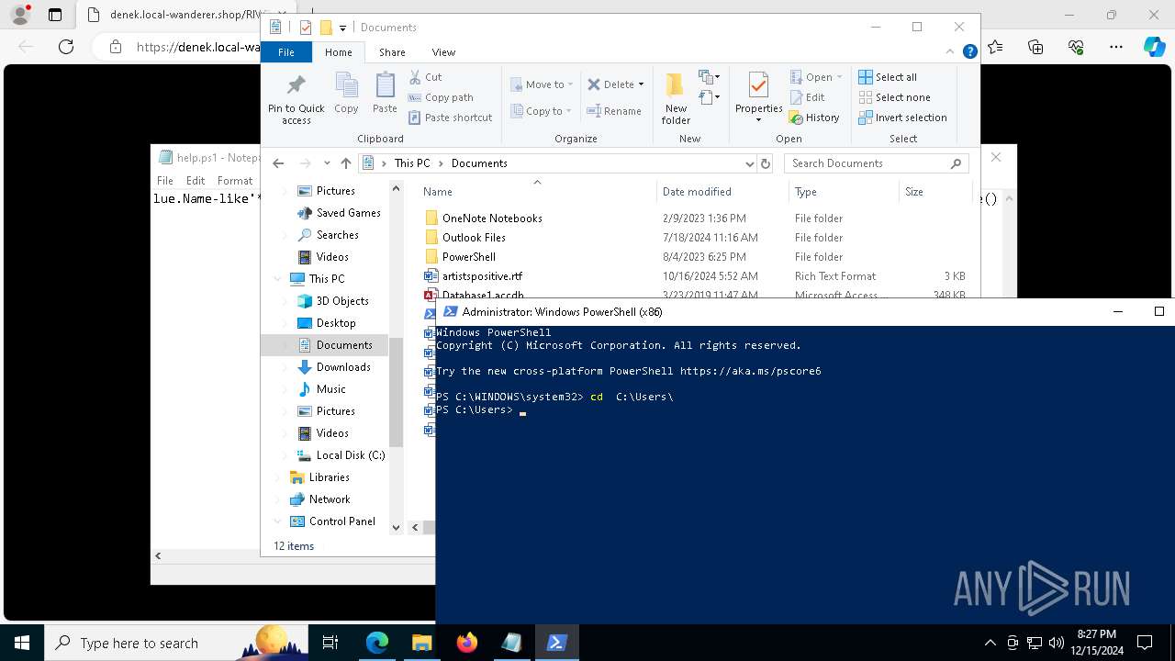Click Paste shortcut in ribbon
The image size is (1175, 661).
click(x=450, y=118)
